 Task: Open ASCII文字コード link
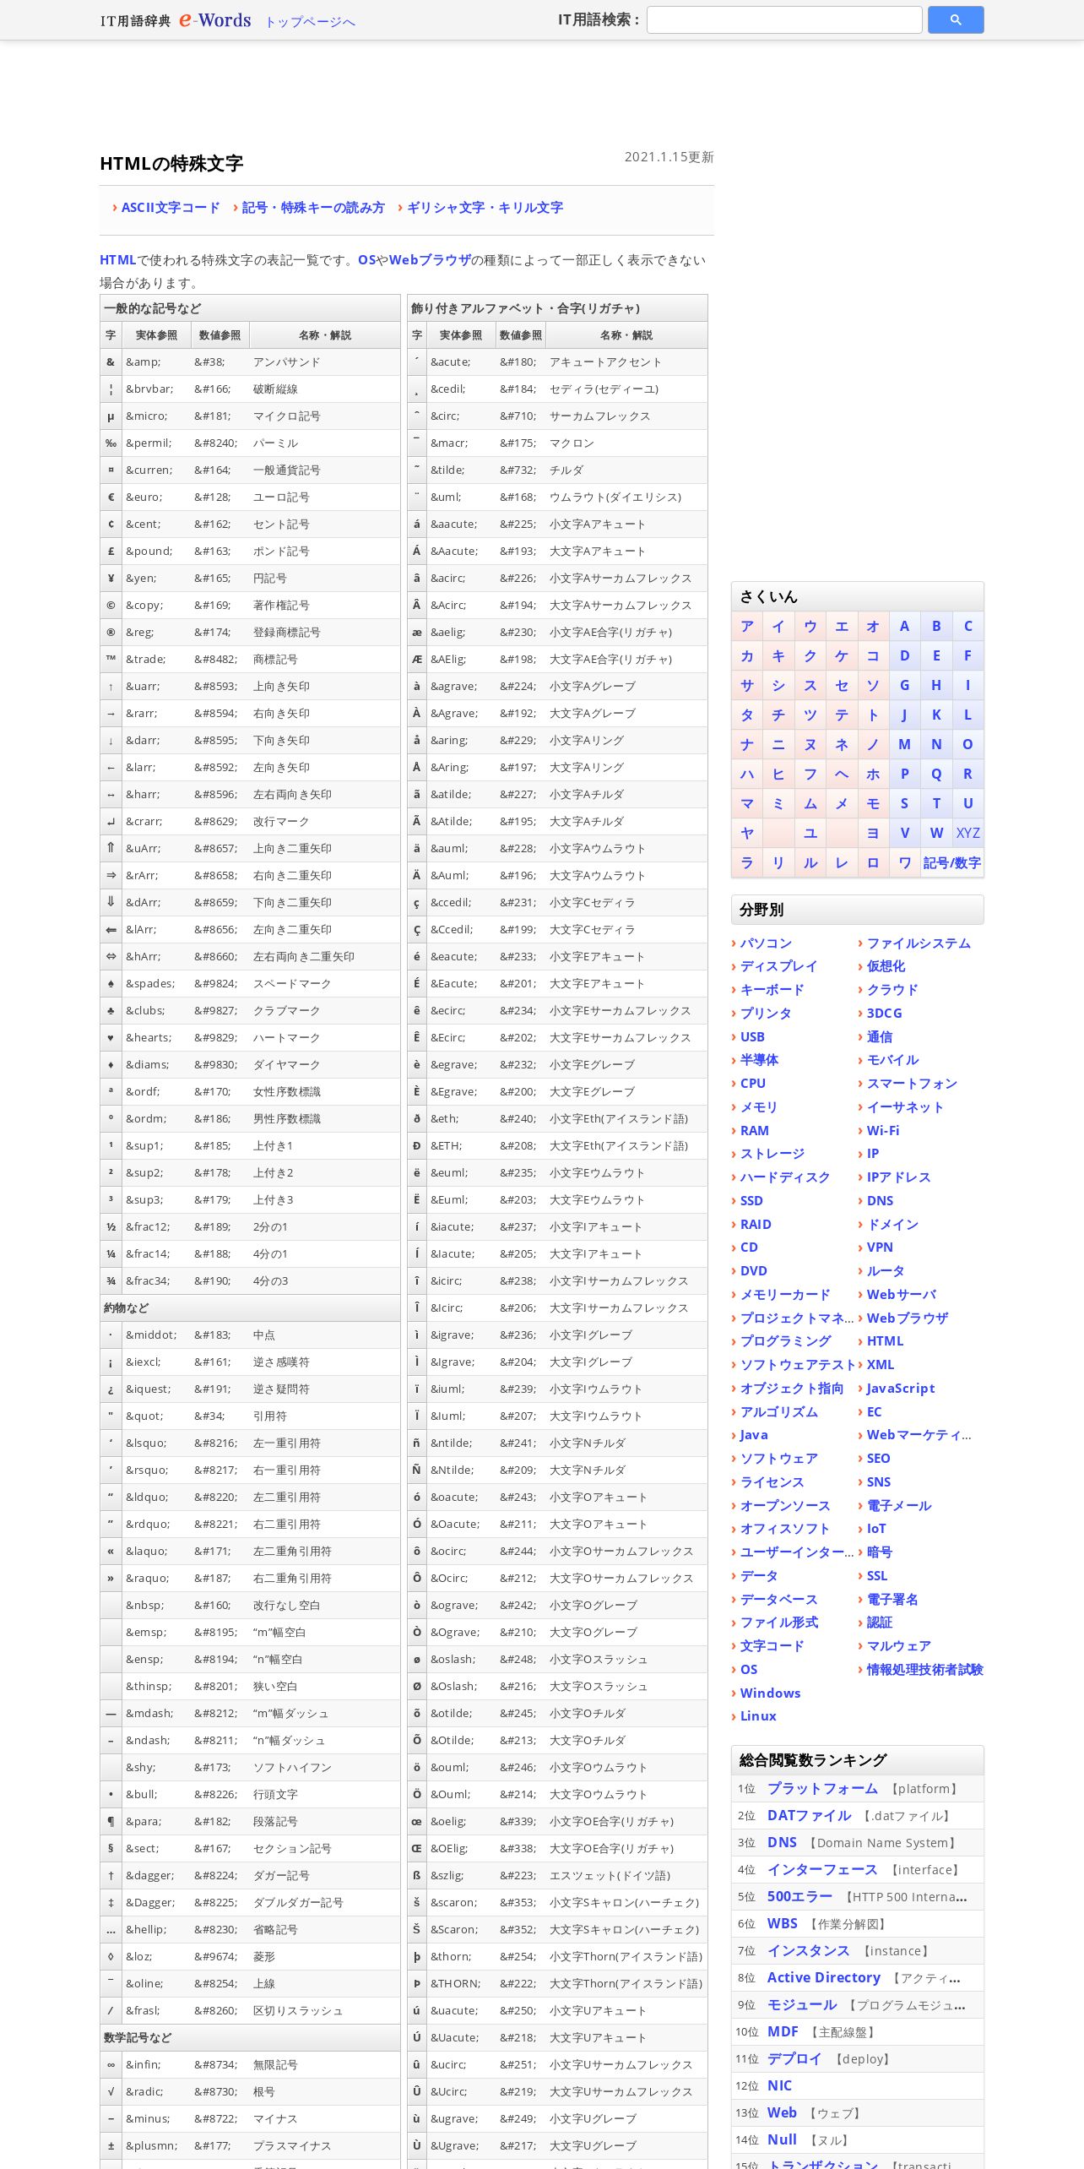pos(170,208)
